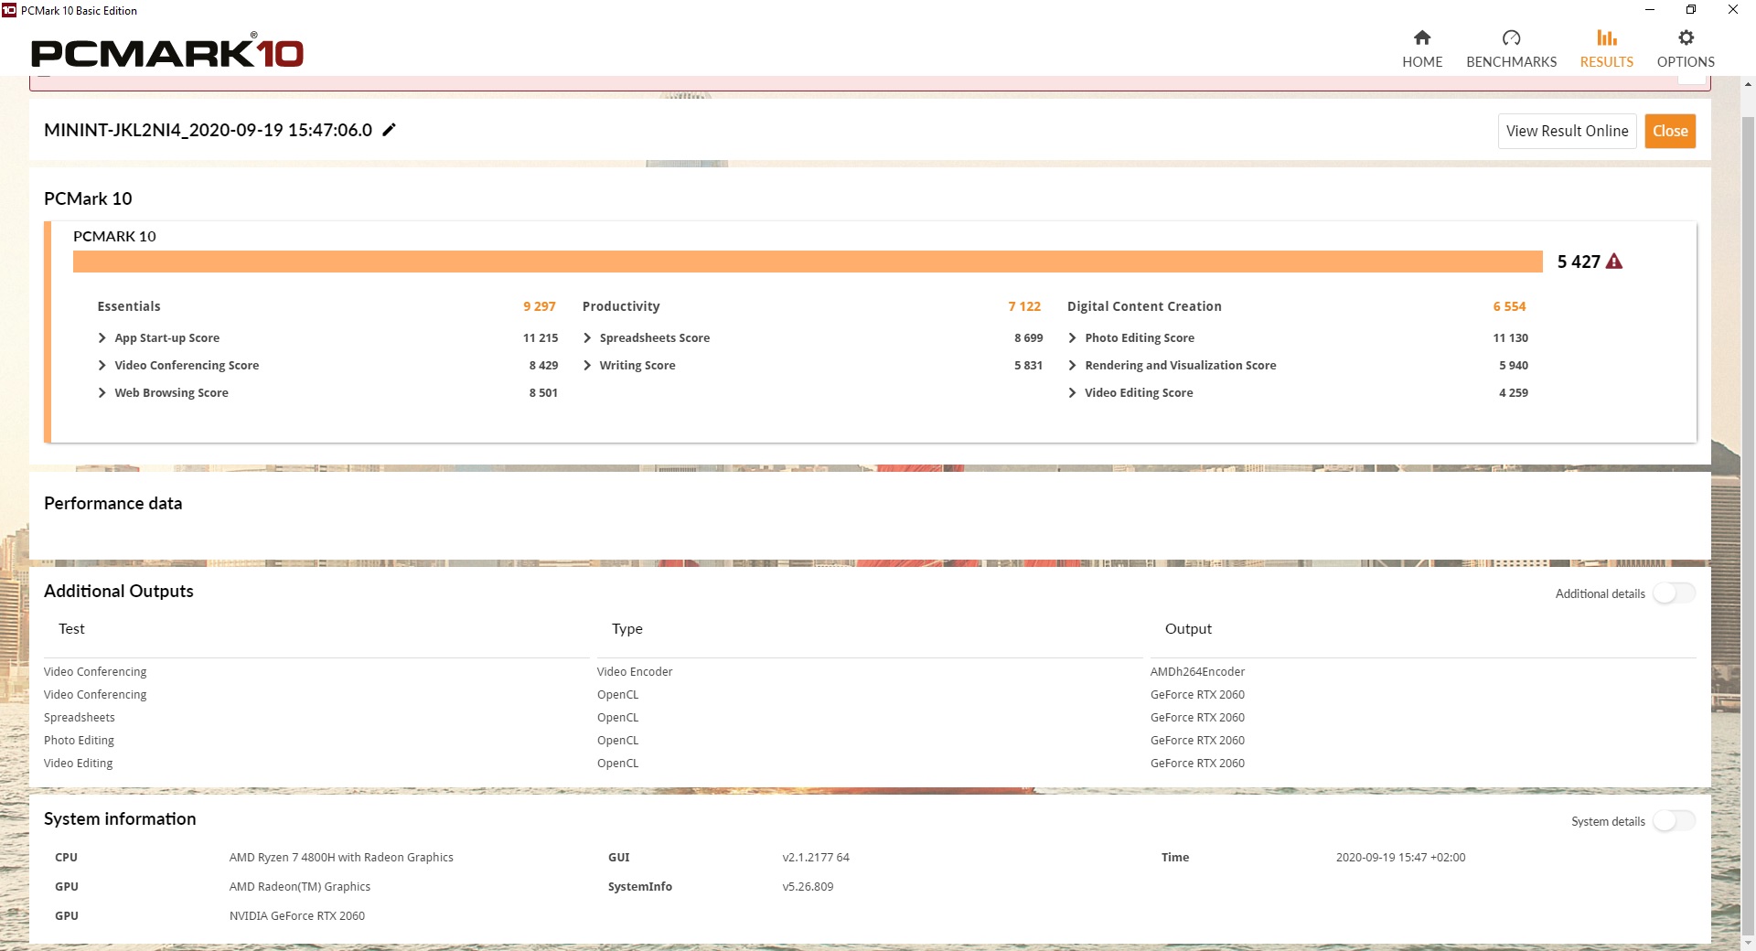Minimize the PCMark 10 window
The width and height of the screenshot is (1756, 951).
point(1650,10)
